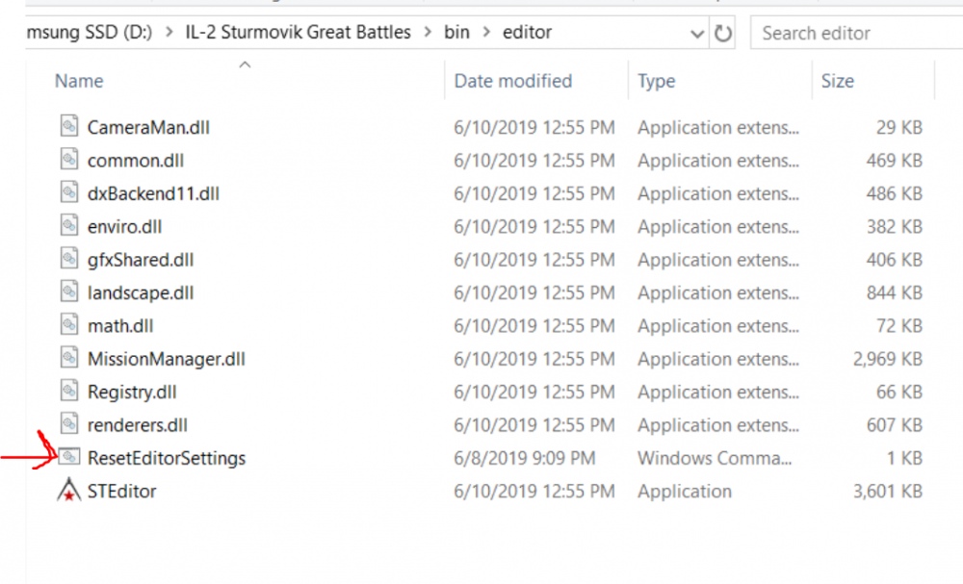Select the ResetEditorSettings command file icon
963x584 pixels.
click(68, 458)
